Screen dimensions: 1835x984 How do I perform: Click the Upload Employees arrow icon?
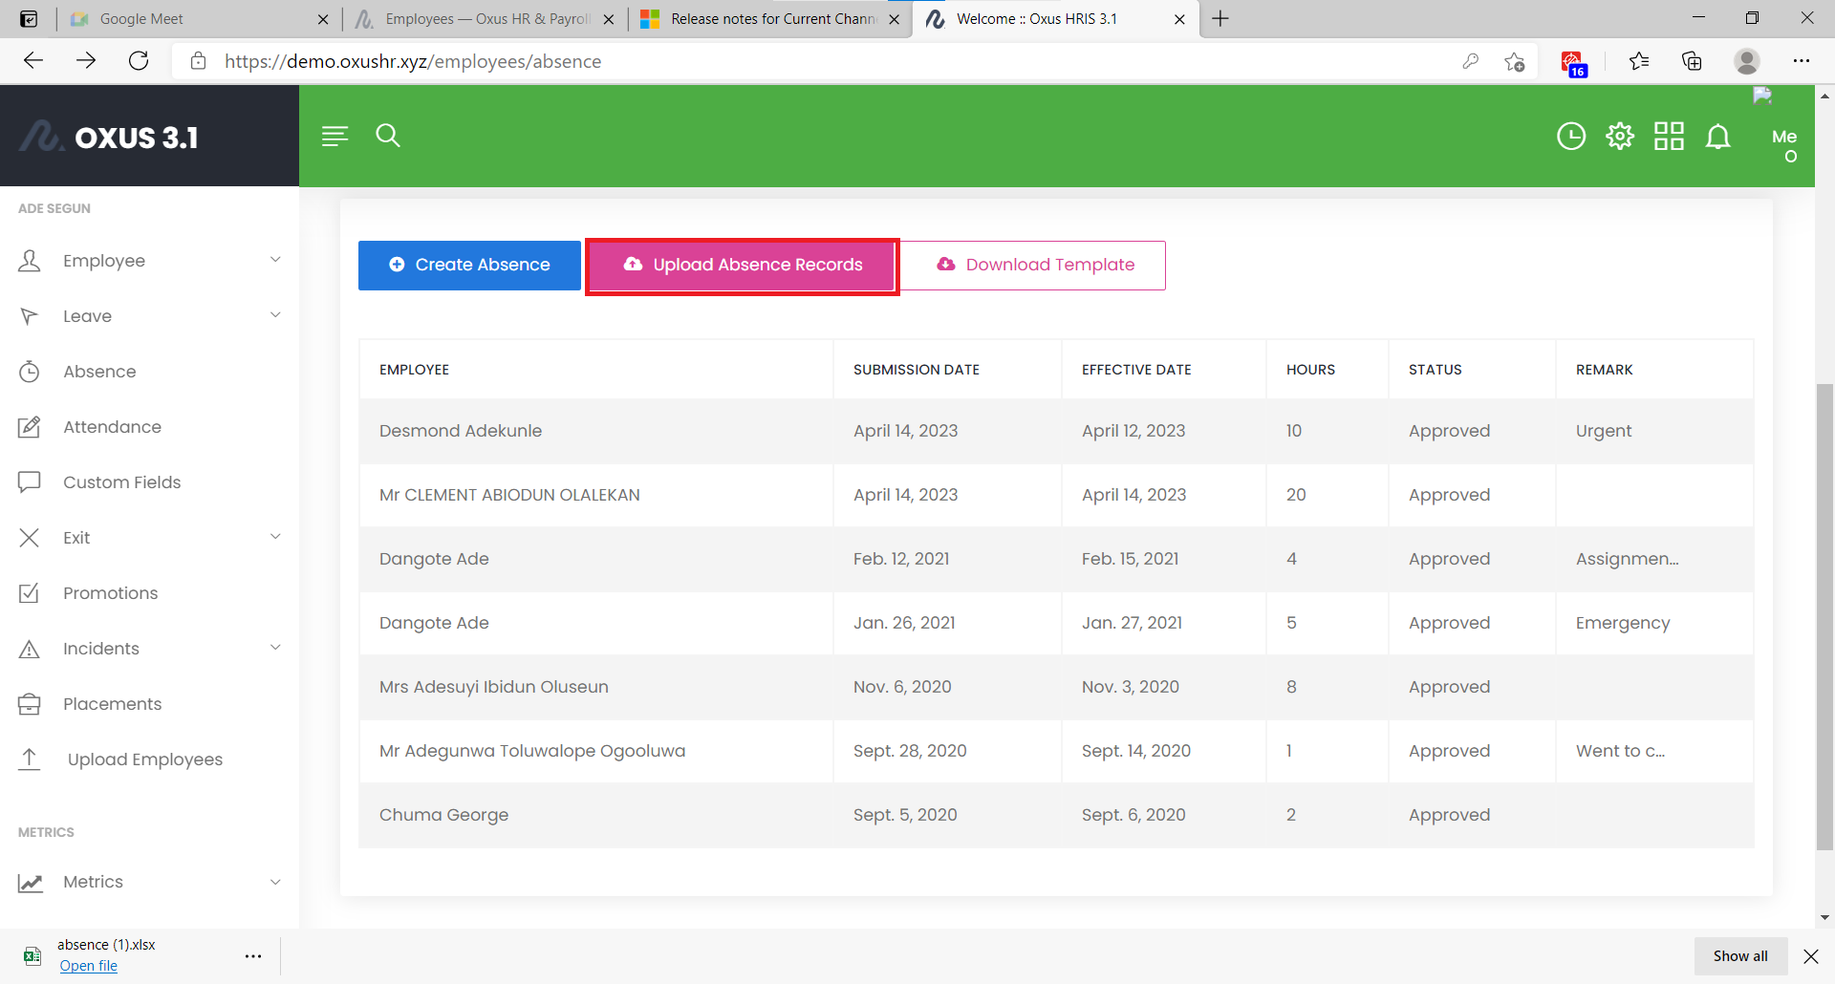(x=30, y=759)
